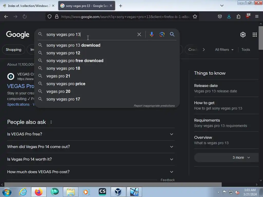The height and width of the screenshot is (197, 263).
Task: Search by image with Google Lens icon
Action: coord(162,34)
